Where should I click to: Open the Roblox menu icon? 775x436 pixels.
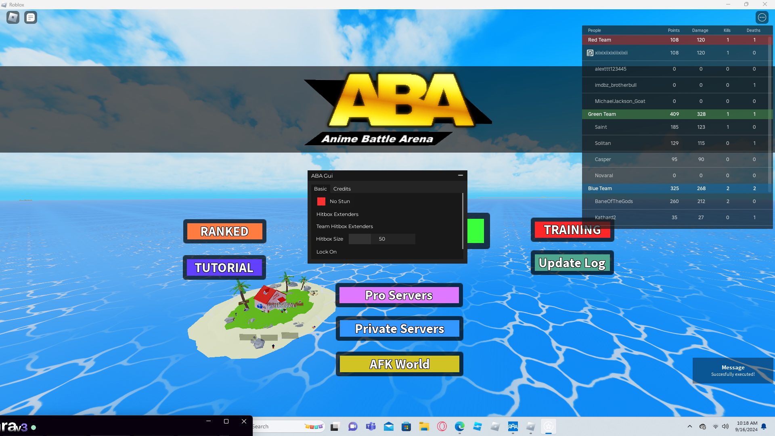(x=13, y=17)
